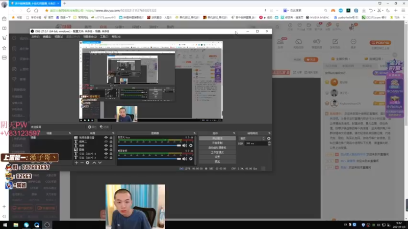Viewport: 408px width, 229px height.
Task: Enable studio mode in OBS controls
Action: (217, 152)
